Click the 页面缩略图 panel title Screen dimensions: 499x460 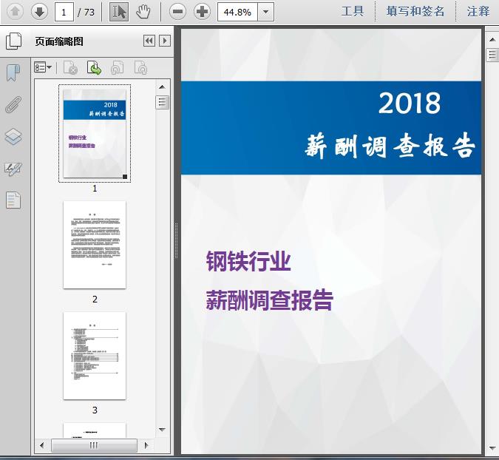click(x=59, y=41)
